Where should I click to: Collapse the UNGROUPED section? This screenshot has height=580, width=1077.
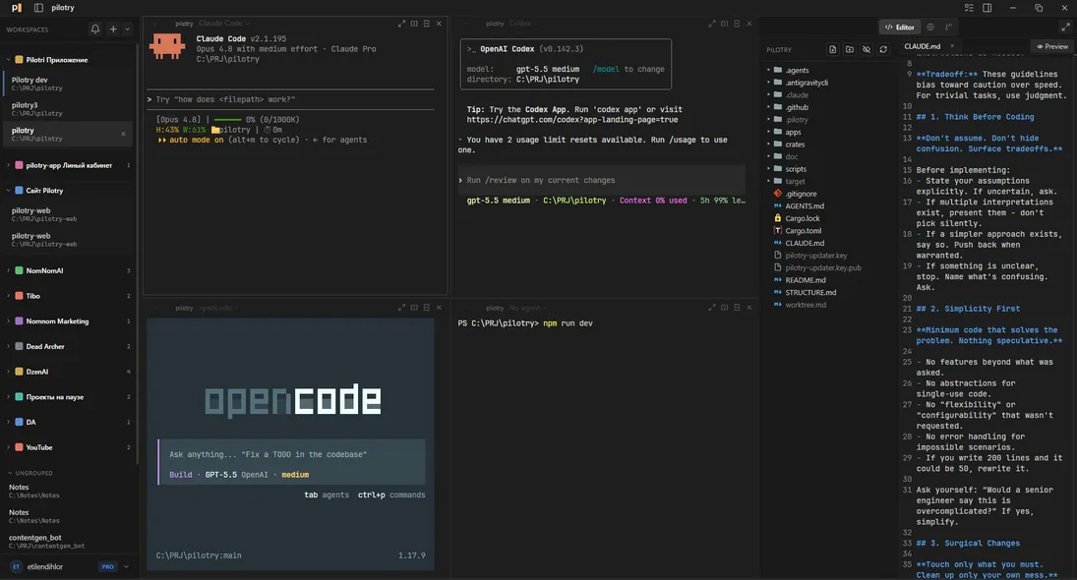click(10, 473)
